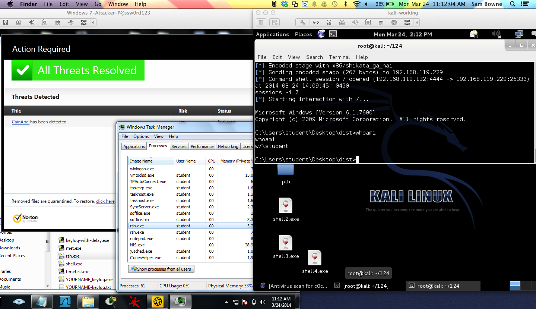The height and width of the screenshot is (309, 536).
Task: Click the Norton globe taskbar icon
Action: click(157, 302)
